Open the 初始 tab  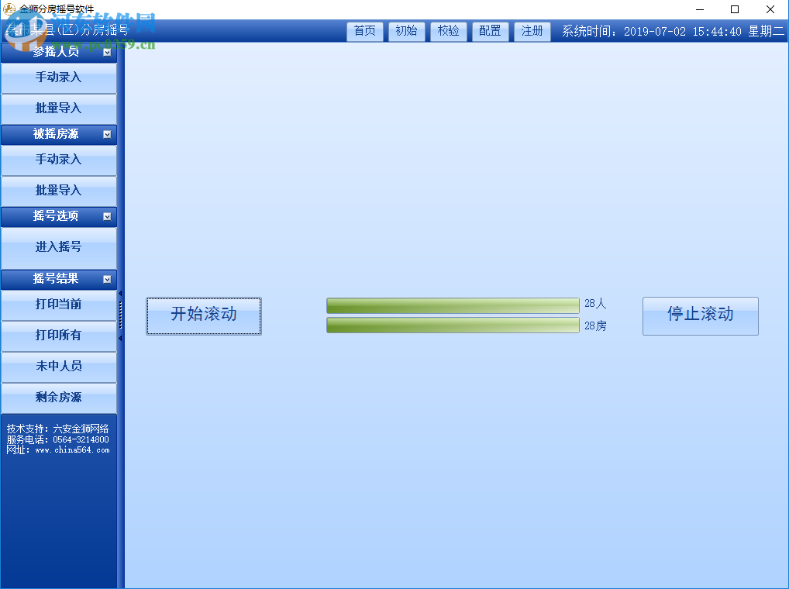pyautogui.click(x=407, y=31)
